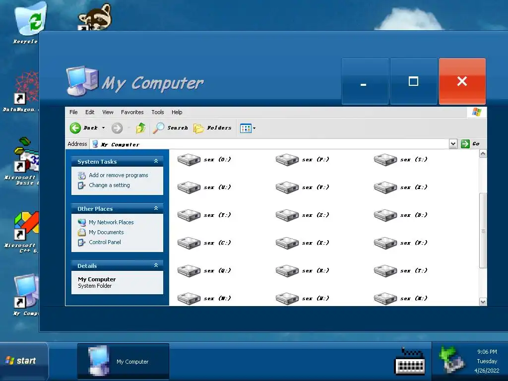Open the drive labeled (R:)
Viewport: 508px width, 381px height.
(x=302, y=271)
